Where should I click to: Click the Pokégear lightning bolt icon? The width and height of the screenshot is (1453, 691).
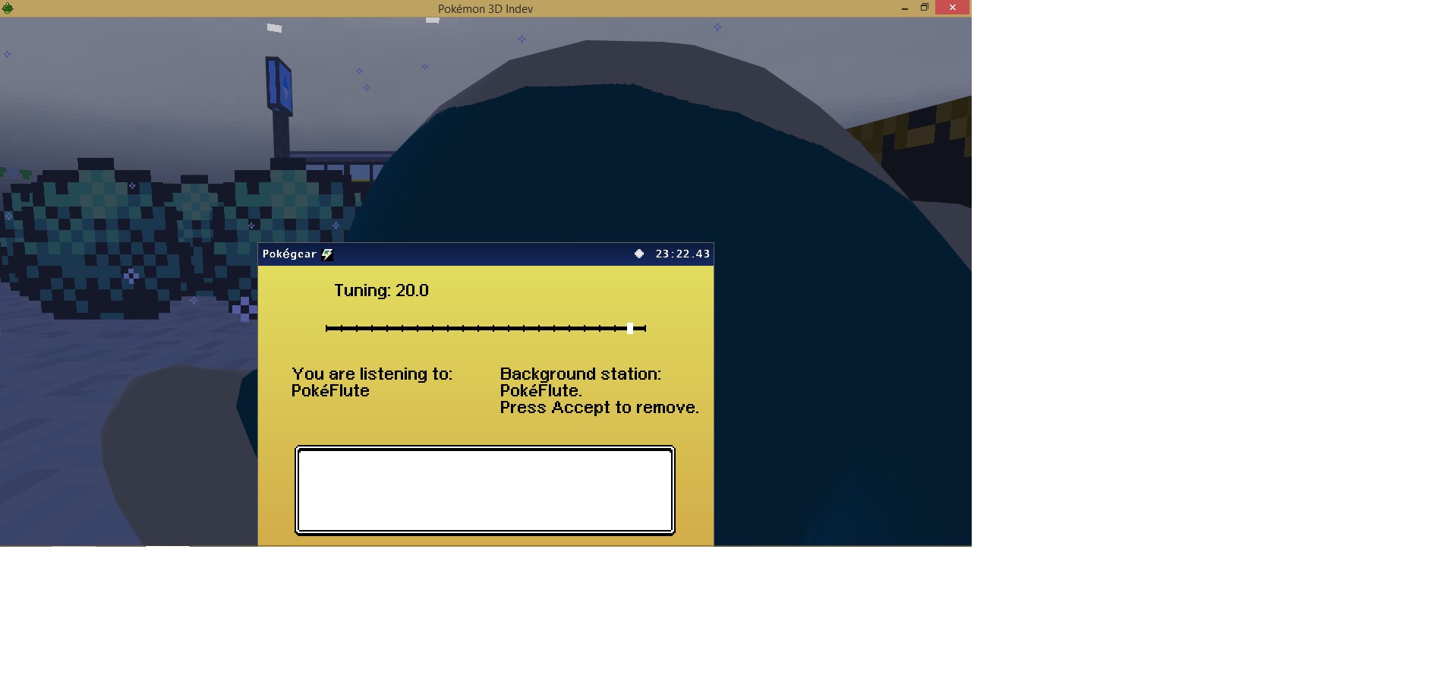pyautogui.click(x=327, y=254)
